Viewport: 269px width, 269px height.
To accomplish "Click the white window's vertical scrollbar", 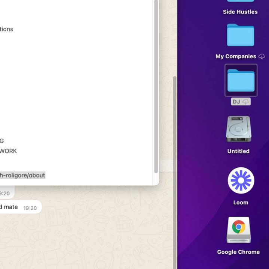I will tap(156, 86).
